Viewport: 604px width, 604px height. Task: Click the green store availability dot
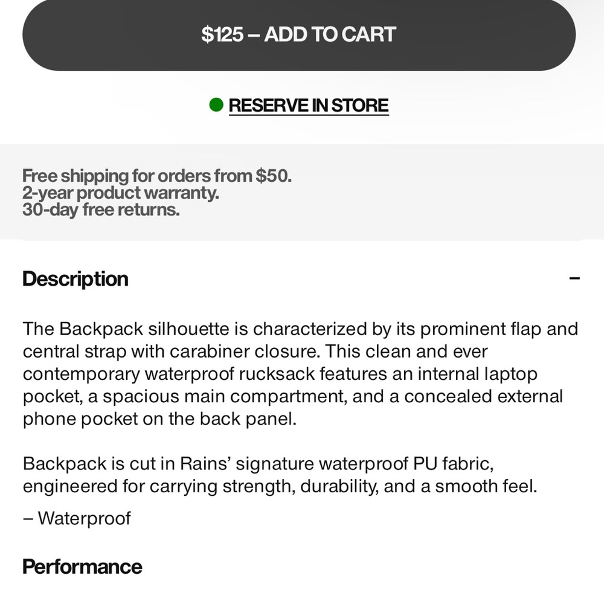click(216, 104)
